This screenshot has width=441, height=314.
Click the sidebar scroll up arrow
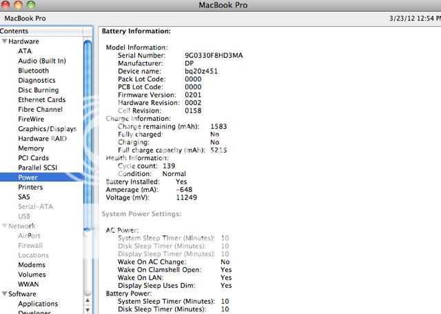(88, 300)
